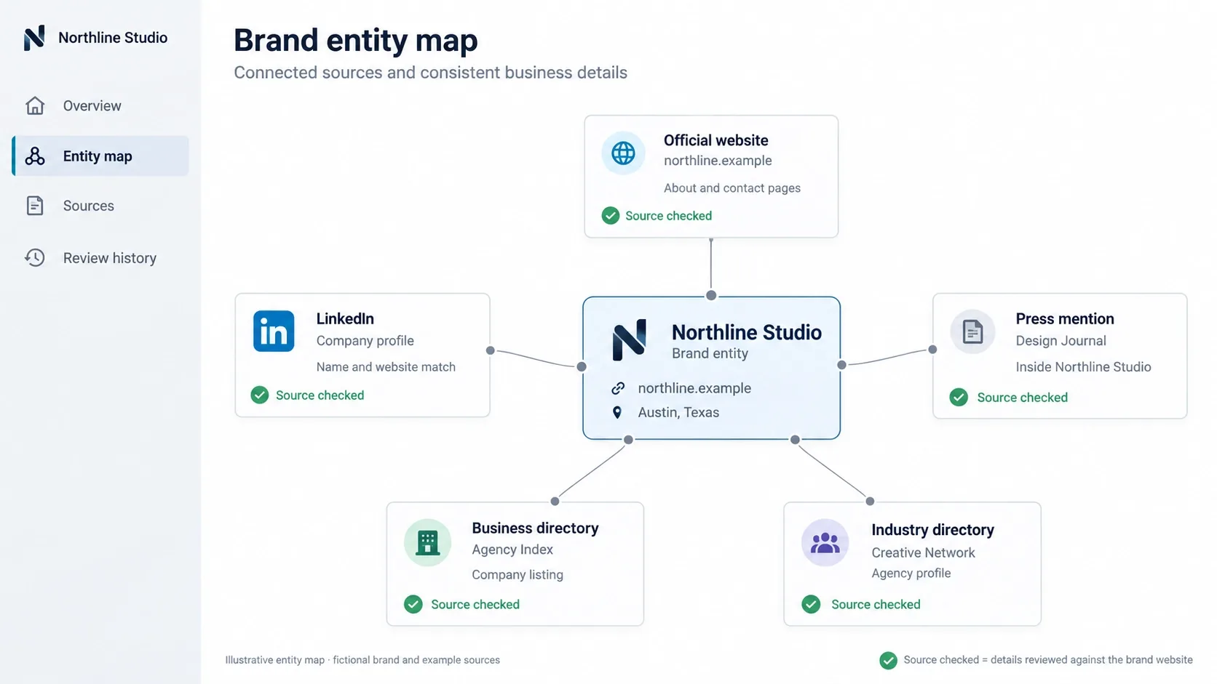1217x684 pixels.
Task: Open the northline.example link in center card
Action: [694, 388]
